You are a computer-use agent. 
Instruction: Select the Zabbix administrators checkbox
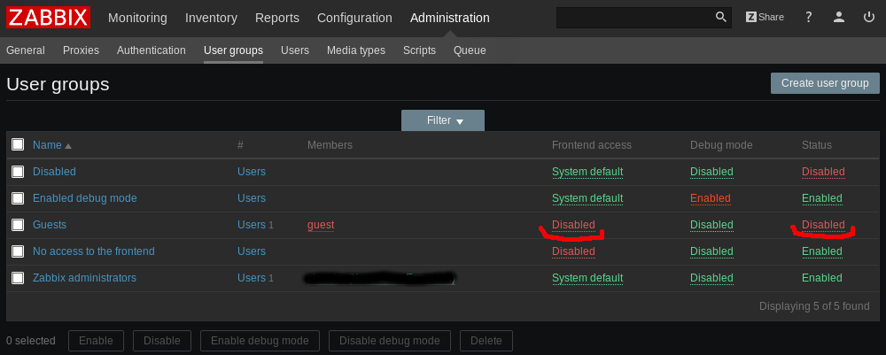point(18,278)
